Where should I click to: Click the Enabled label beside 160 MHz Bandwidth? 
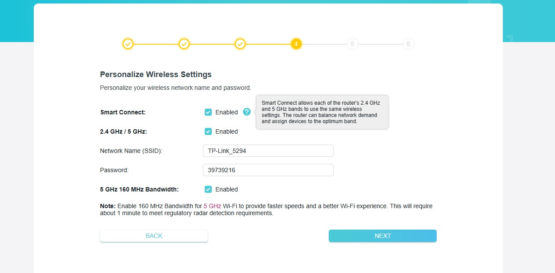(226, 189)
